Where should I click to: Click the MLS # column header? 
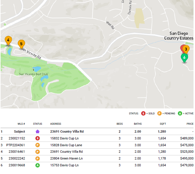21,124
